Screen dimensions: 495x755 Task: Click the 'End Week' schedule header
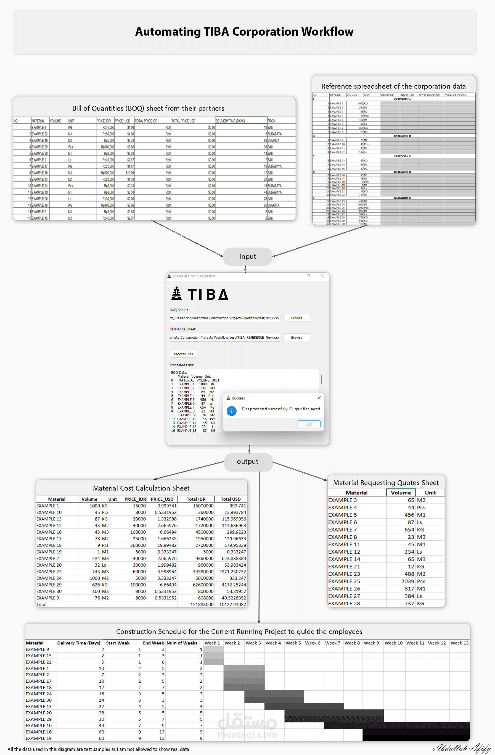[153, 643]
